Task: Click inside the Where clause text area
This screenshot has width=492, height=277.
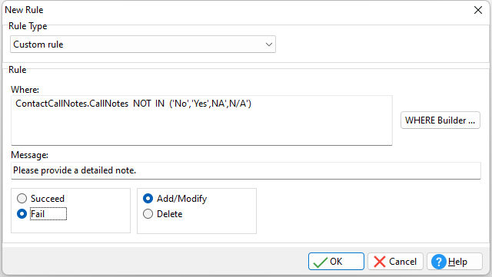Action: point(201,120)
